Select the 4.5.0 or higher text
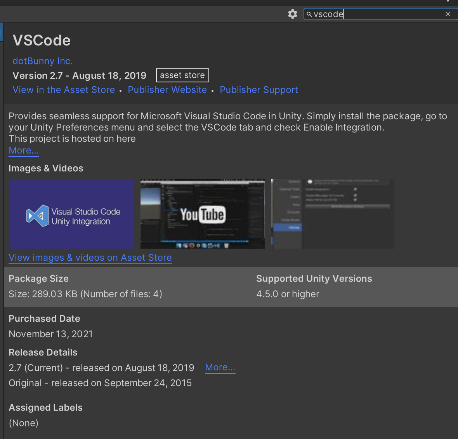This screenshot has width=458, height=439. click(x=288, y=294)
